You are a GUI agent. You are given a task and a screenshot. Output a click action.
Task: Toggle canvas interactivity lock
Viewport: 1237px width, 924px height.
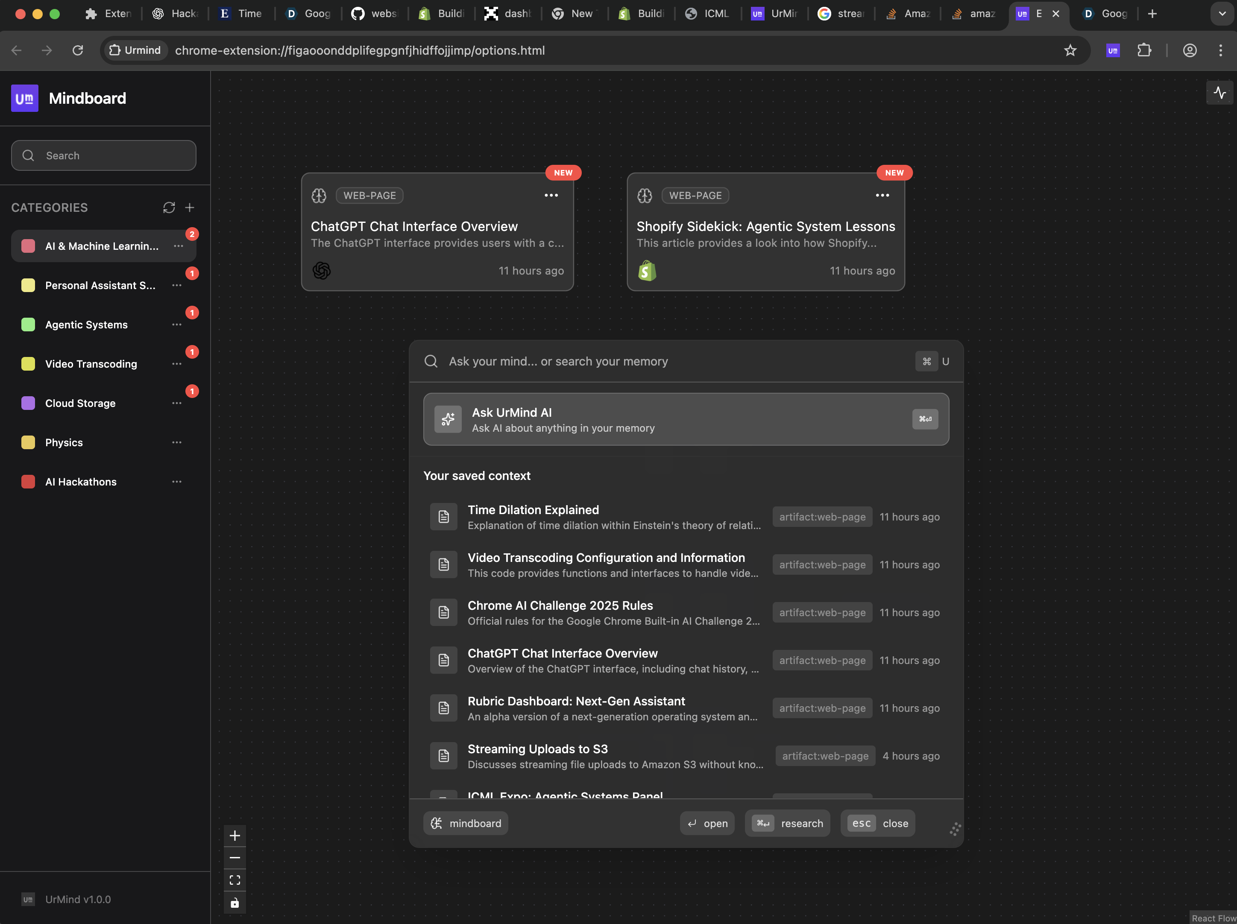coord(235,902)
